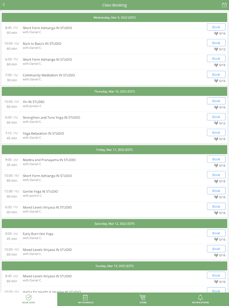Tap the Book Now checkmark icon

[29, 297]
